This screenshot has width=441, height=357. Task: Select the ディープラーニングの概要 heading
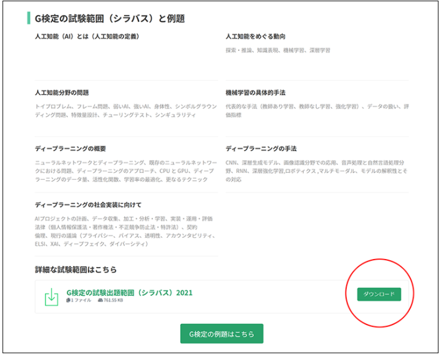70,149
